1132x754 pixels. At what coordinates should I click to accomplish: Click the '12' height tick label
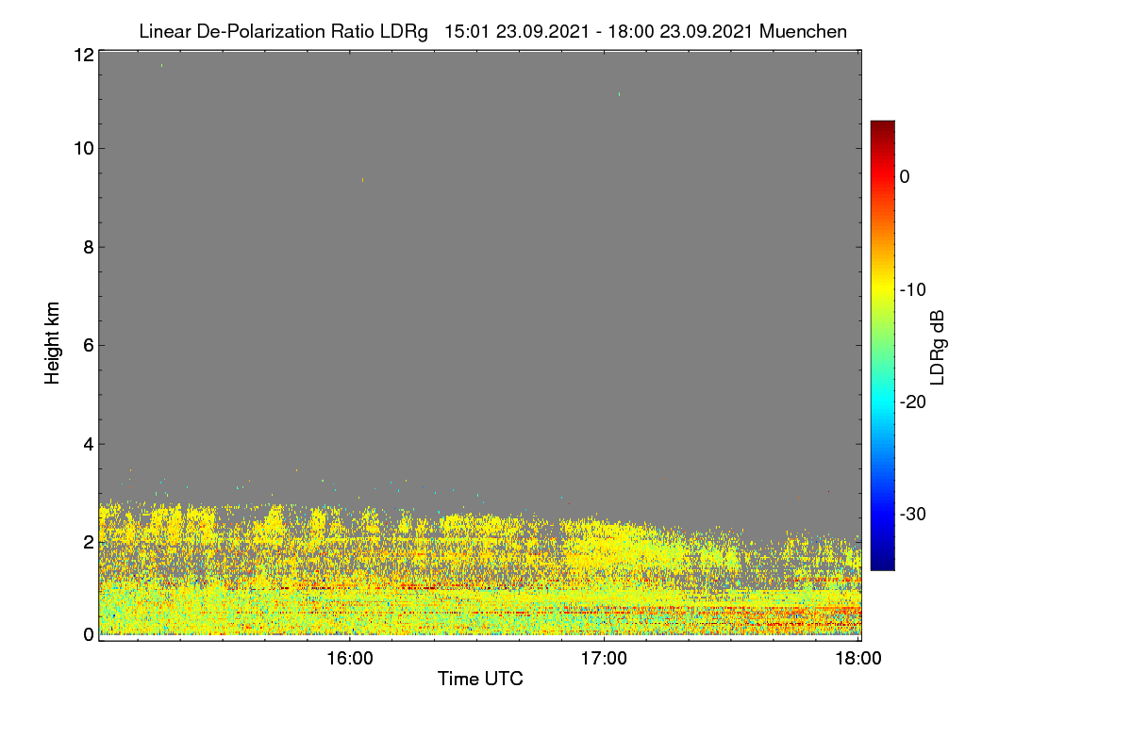(82, 55)
